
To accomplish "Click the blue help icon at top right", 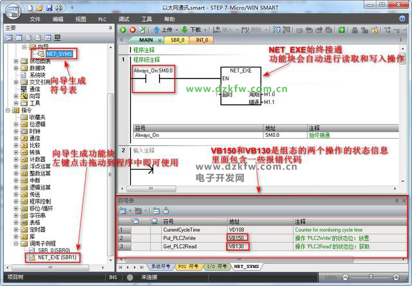I will [404, 19].
